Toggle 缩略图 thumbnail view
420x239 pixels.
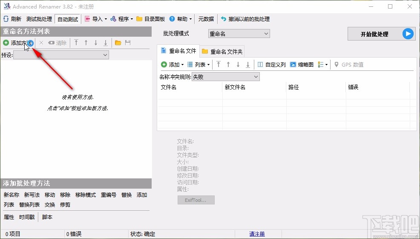(302, 64)
